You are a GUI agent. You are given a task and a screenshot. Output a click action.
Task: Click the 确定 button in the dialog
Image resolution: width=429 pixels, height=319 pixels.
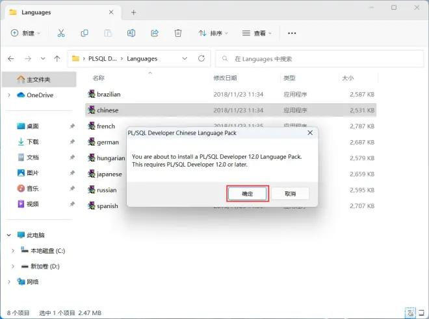point(248,194)
